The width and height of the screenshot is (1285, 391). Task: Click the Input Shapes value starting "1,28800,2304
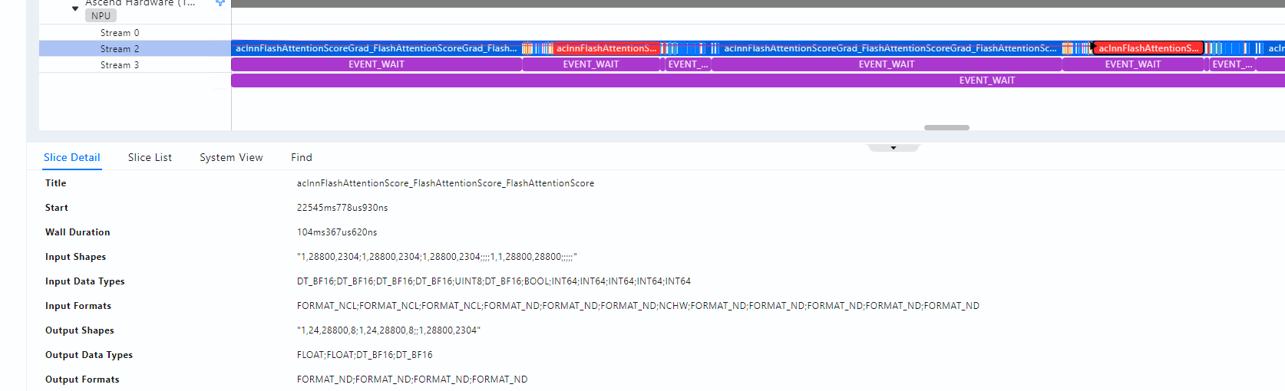pos(437,257)
